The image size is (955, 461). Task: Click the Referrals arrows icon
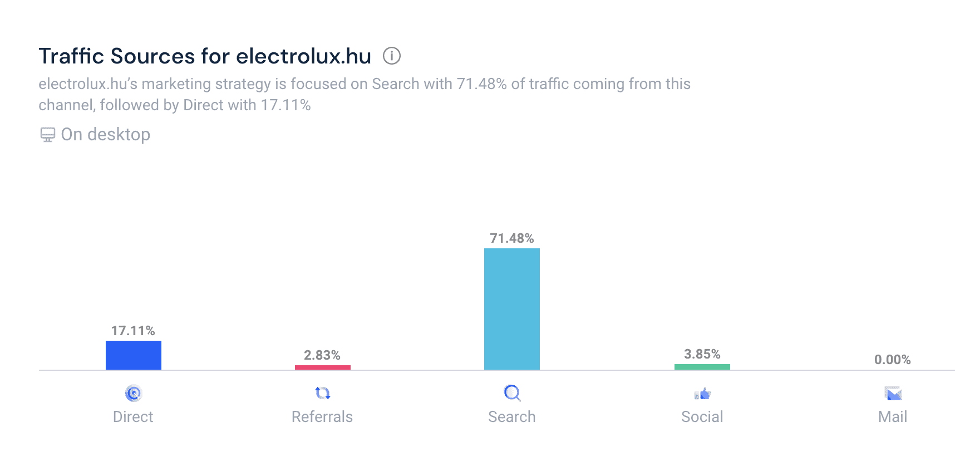tap(322, 393)
